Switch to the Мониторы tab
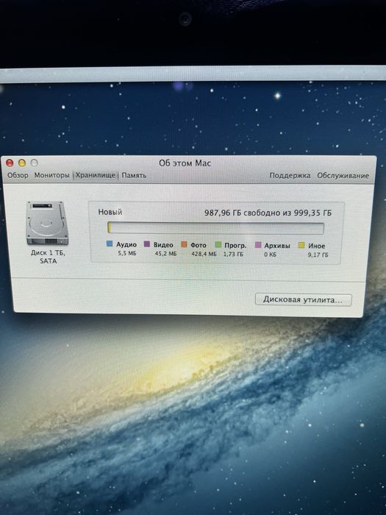 point(52,175)
